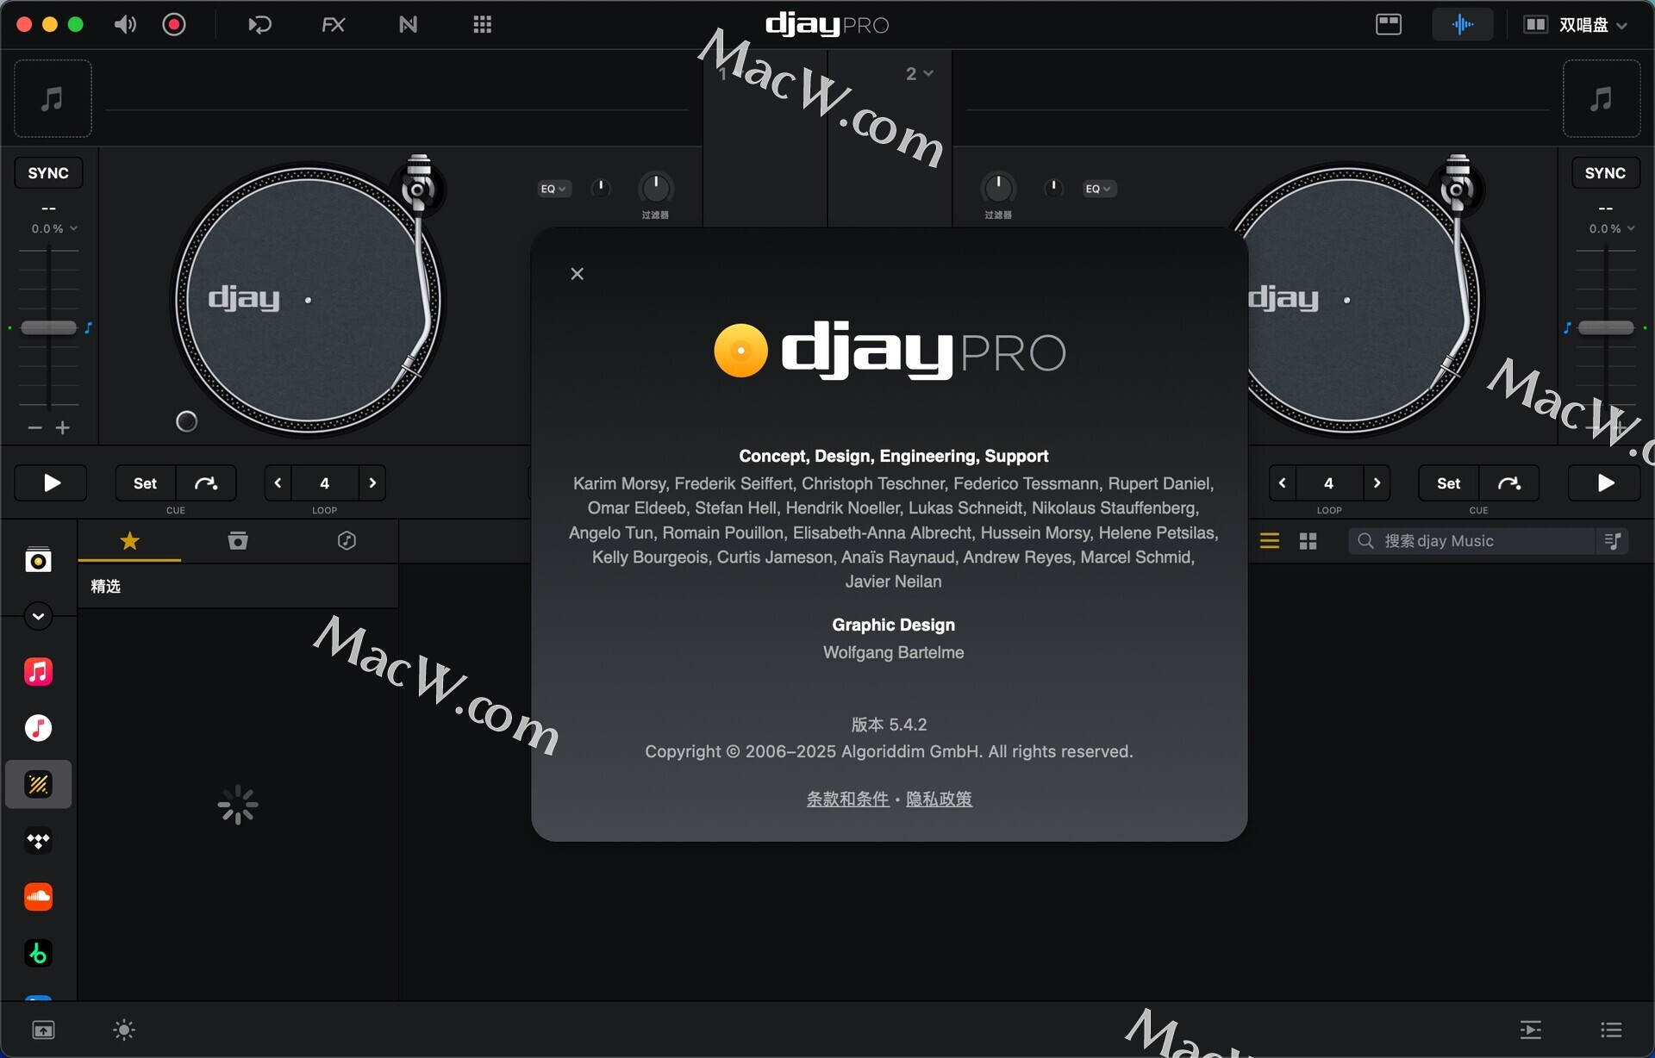Screen dimensions: 1655x1058
Task: Play the left deck
Action: click(x=51, y=482)
